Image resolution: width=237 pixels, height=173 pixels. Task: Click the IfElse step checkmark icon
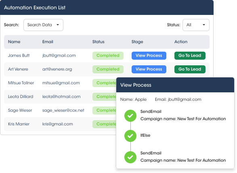130,136
